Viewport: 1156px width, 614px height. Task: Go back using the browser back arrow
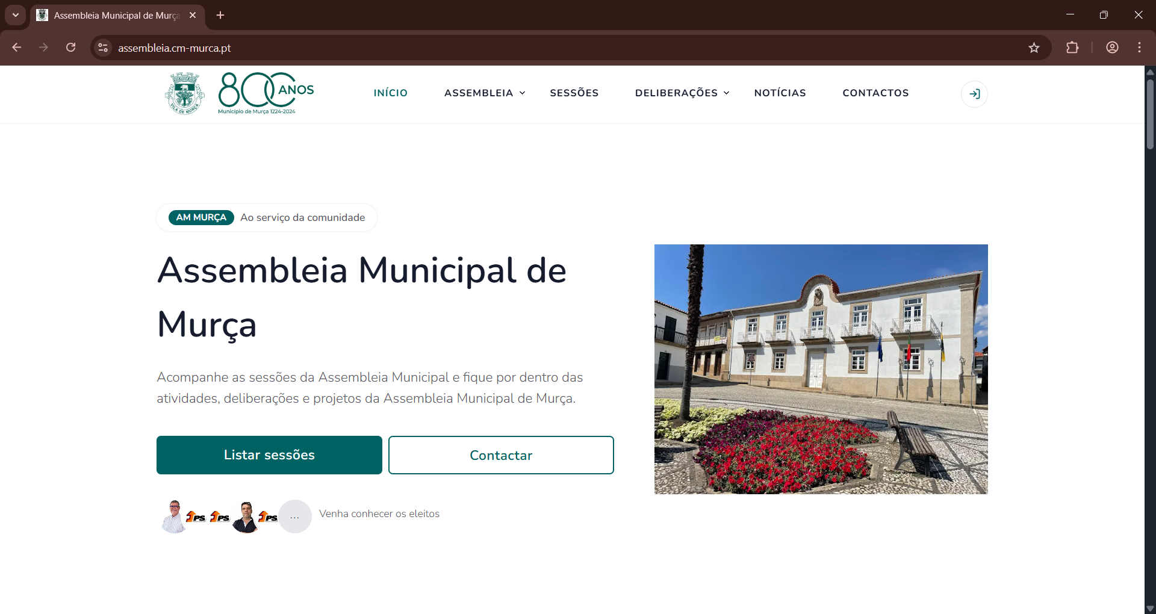[17, 48]
